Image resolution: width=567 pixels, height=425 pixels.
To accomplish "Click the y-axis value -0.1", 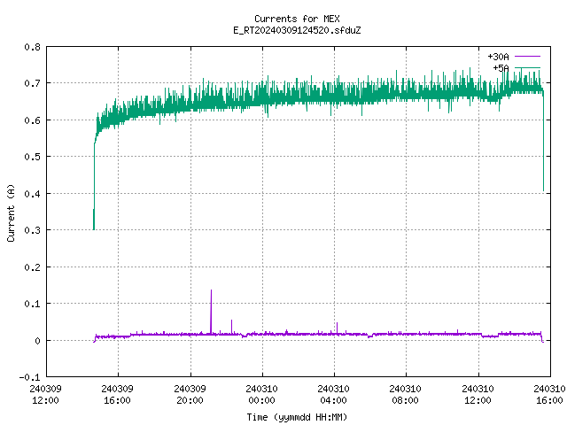I will tap(29, 377).
